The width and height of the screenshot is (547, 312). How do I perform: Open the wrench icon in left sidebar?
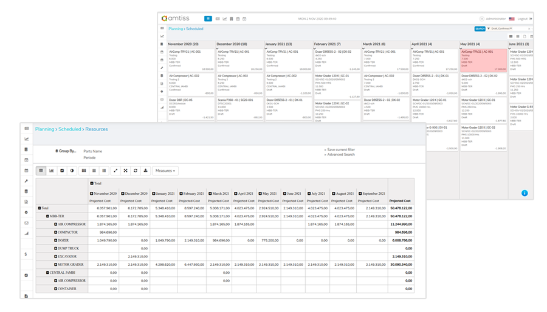click(26, 181)
